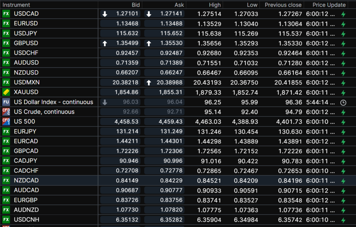This screenshot has height=227, width=356.
Task: Click the FX icon beside USDCAD
Action: (6, 14)
